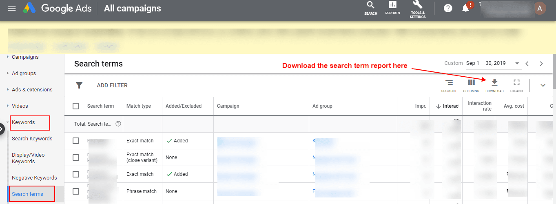Sort by Match type column
Image resolution: width=556 pixels, height=204 pixels.
139,106
